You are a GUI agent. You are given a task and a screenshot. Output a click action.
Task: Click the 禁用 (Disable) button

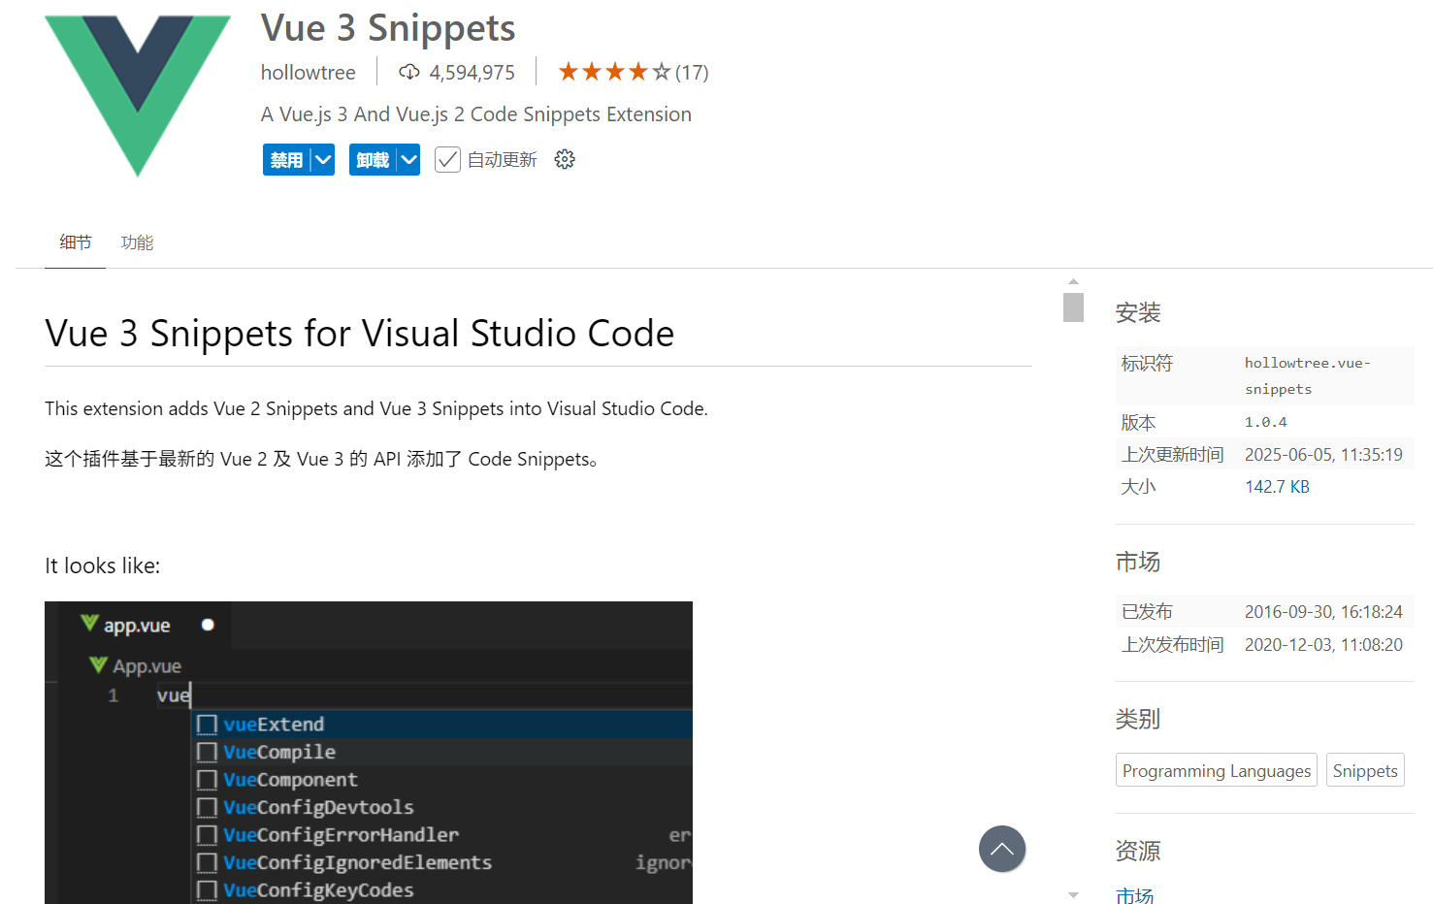[286, 160]
